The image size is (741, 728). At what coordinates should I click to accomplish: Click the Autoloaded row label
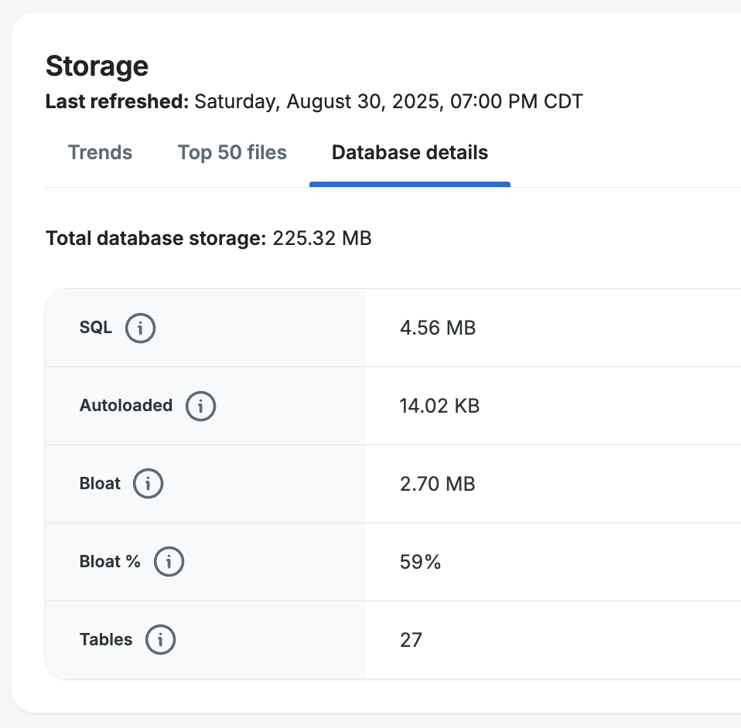(126, 405)
